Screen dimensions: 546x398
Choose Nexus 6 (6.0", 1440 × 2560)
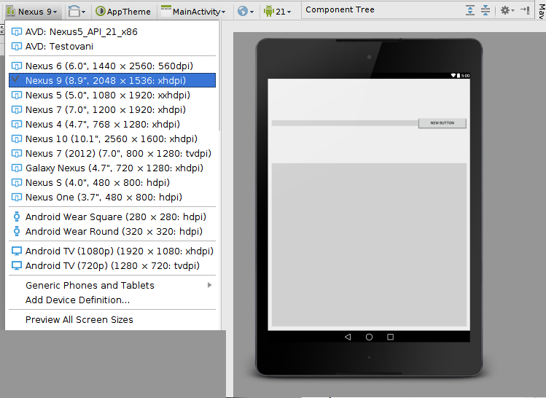112,66
